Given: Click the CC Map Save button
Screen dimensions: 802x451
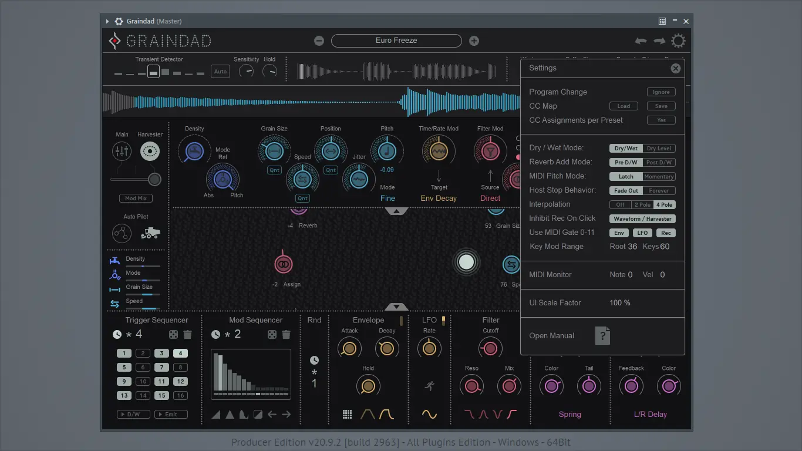Looking at the screenshot, I should pos(661,106).
